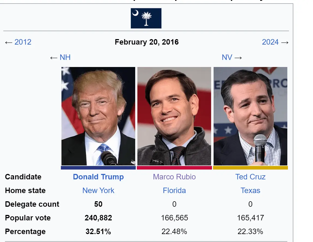
Task: Visit the New York home state link
Action: [x=98, y=191]
